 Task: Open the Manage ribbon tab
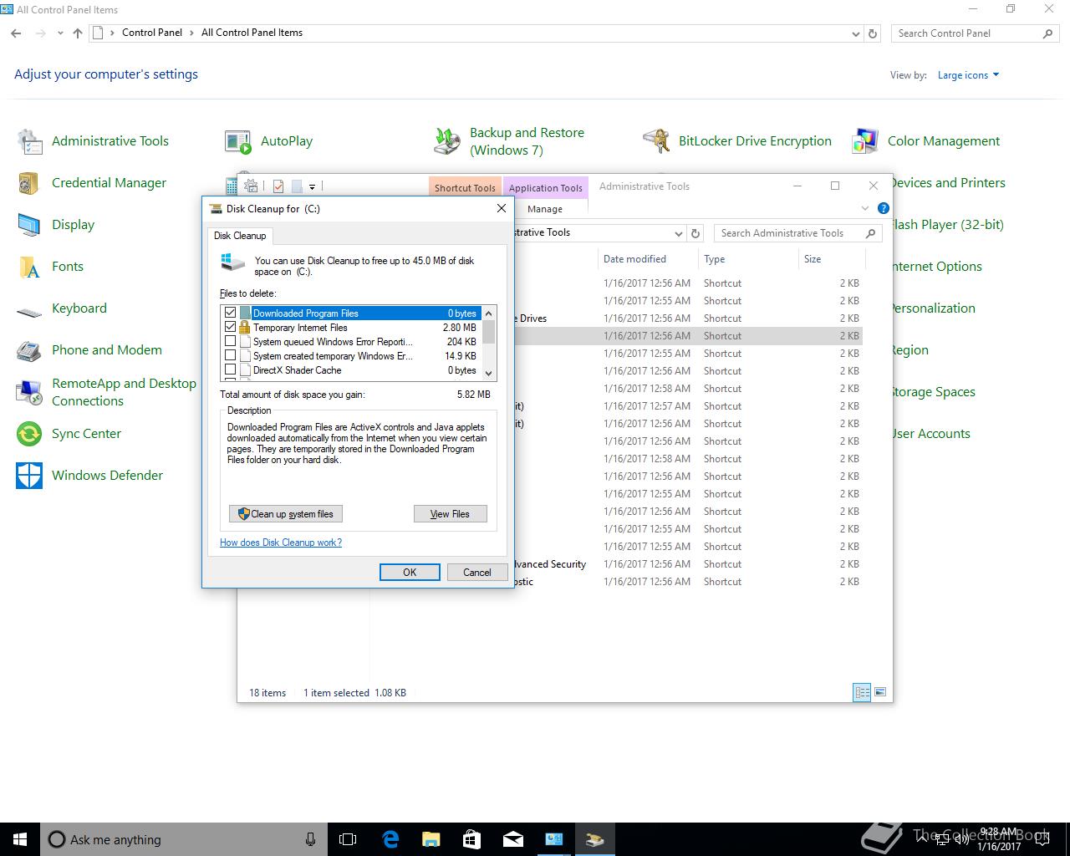[545, 209]
